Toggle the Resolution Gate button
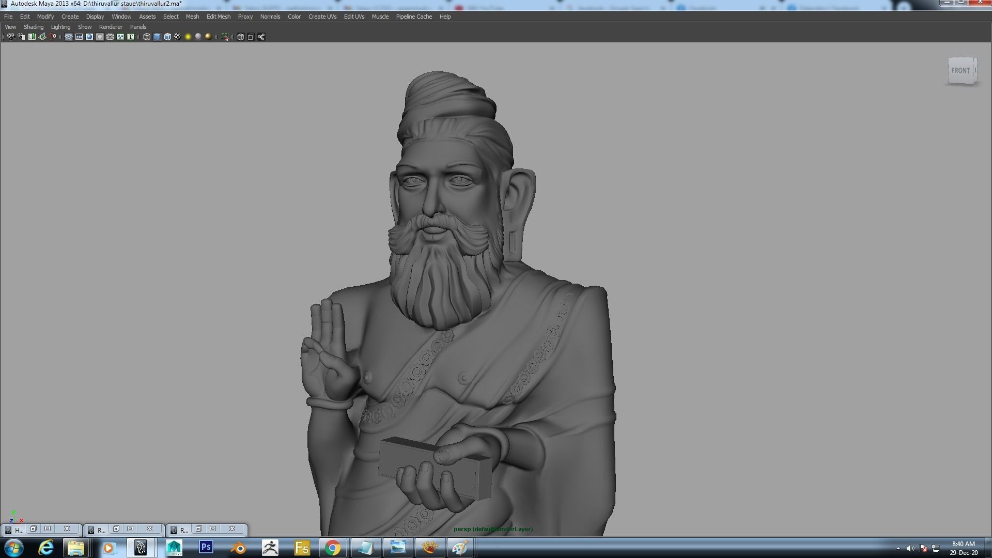The width and height of the screenshot is (992, 558). (89, 37)
